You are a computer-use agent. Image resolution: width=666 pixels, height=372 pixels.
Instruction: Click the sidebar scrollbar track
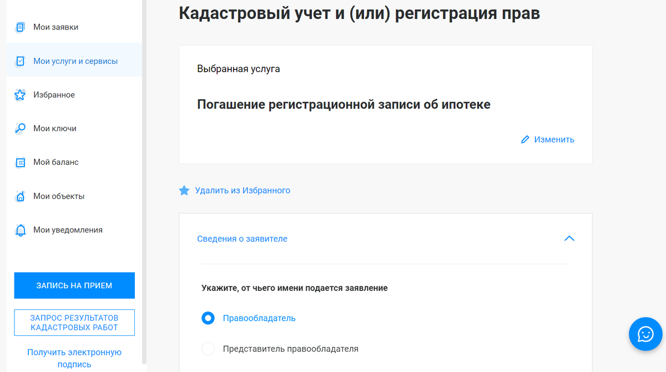click(143, 186)
